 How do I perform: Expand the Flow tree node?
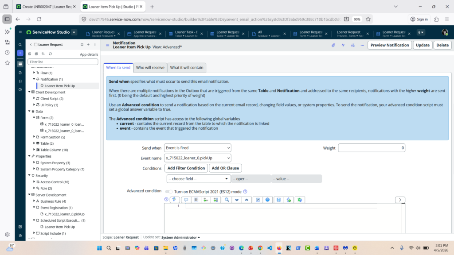(34, 73)
